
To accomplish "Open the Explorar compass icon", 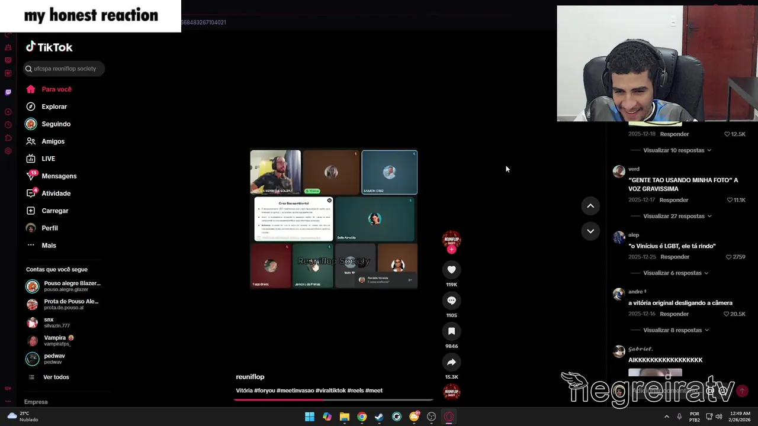I will 31,106.
